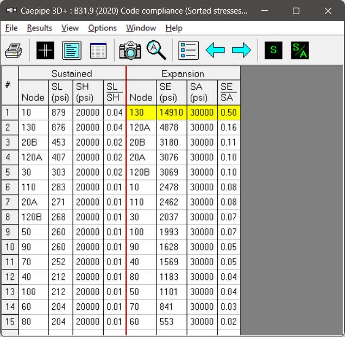Go to next result with right arrow
Viewport: 345px width, 337px height.
(x=241, y=51)
